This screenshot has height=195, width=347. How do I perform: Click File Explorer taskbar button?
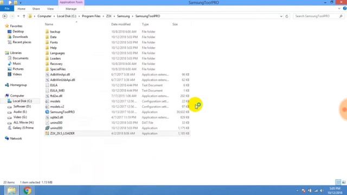click(x=12, y=190)
